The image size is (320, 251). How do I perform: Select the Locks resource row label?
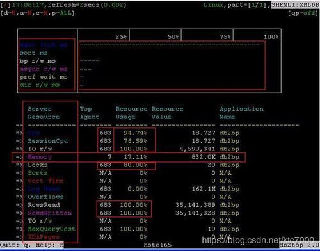click(x=38, y=165)
